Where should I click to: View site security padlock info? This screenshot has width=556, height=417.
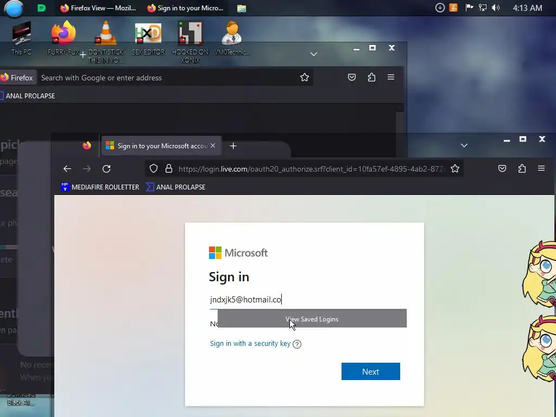click(x=169, y=169)
